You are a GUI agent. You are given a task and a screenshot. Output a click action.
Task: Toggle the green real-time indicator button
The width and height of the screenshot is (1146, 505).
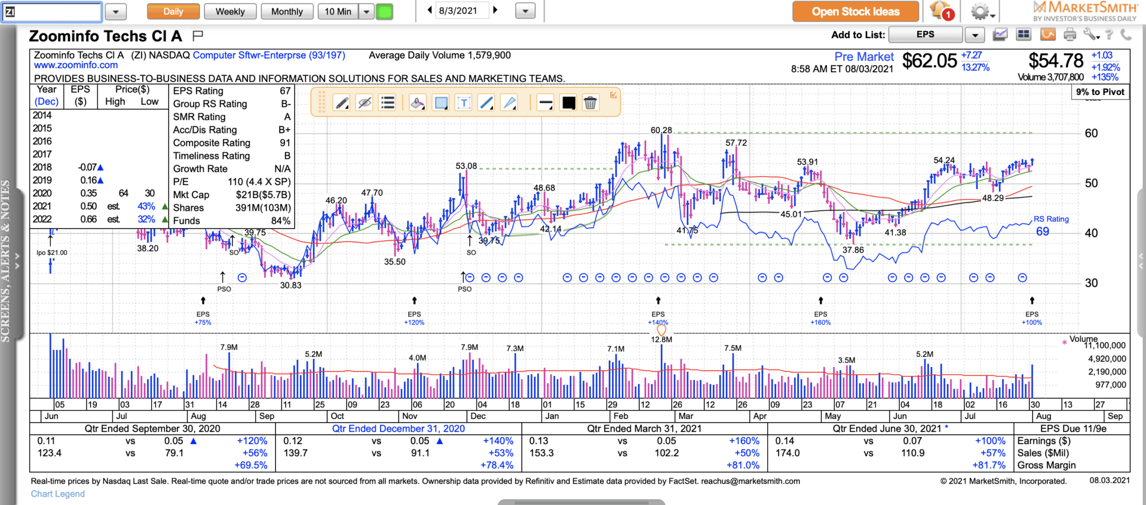click(384, 11)
